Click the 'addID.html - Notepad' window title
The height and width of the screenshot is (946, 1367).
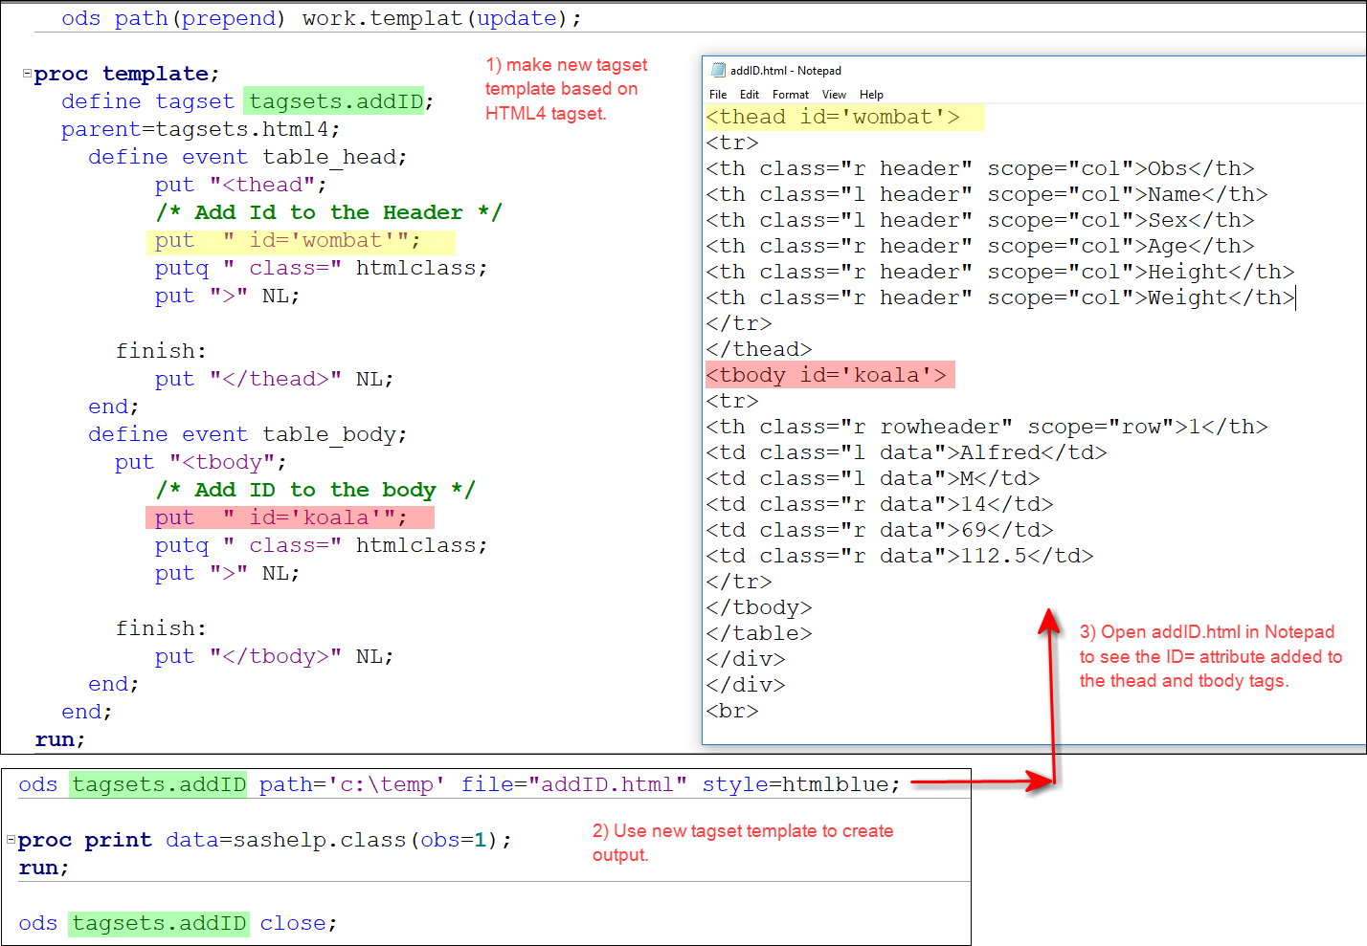tap(786, 71)
